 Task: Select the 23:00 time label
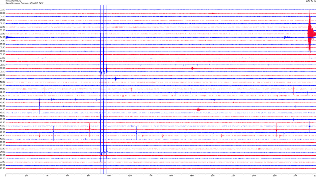click(2, 165)
